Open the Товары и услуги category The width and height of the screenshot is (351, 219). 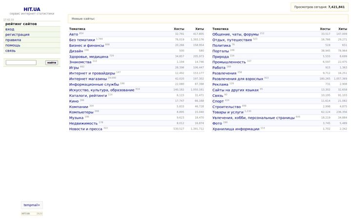coord(228,112)
